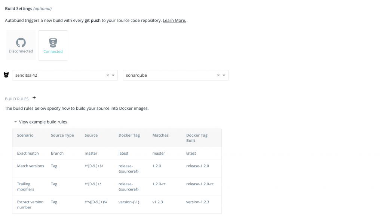Image resolution: width=383 pixels, height=216 pixels.
Task: Click the Source Type column header
Action: point(62,135)
